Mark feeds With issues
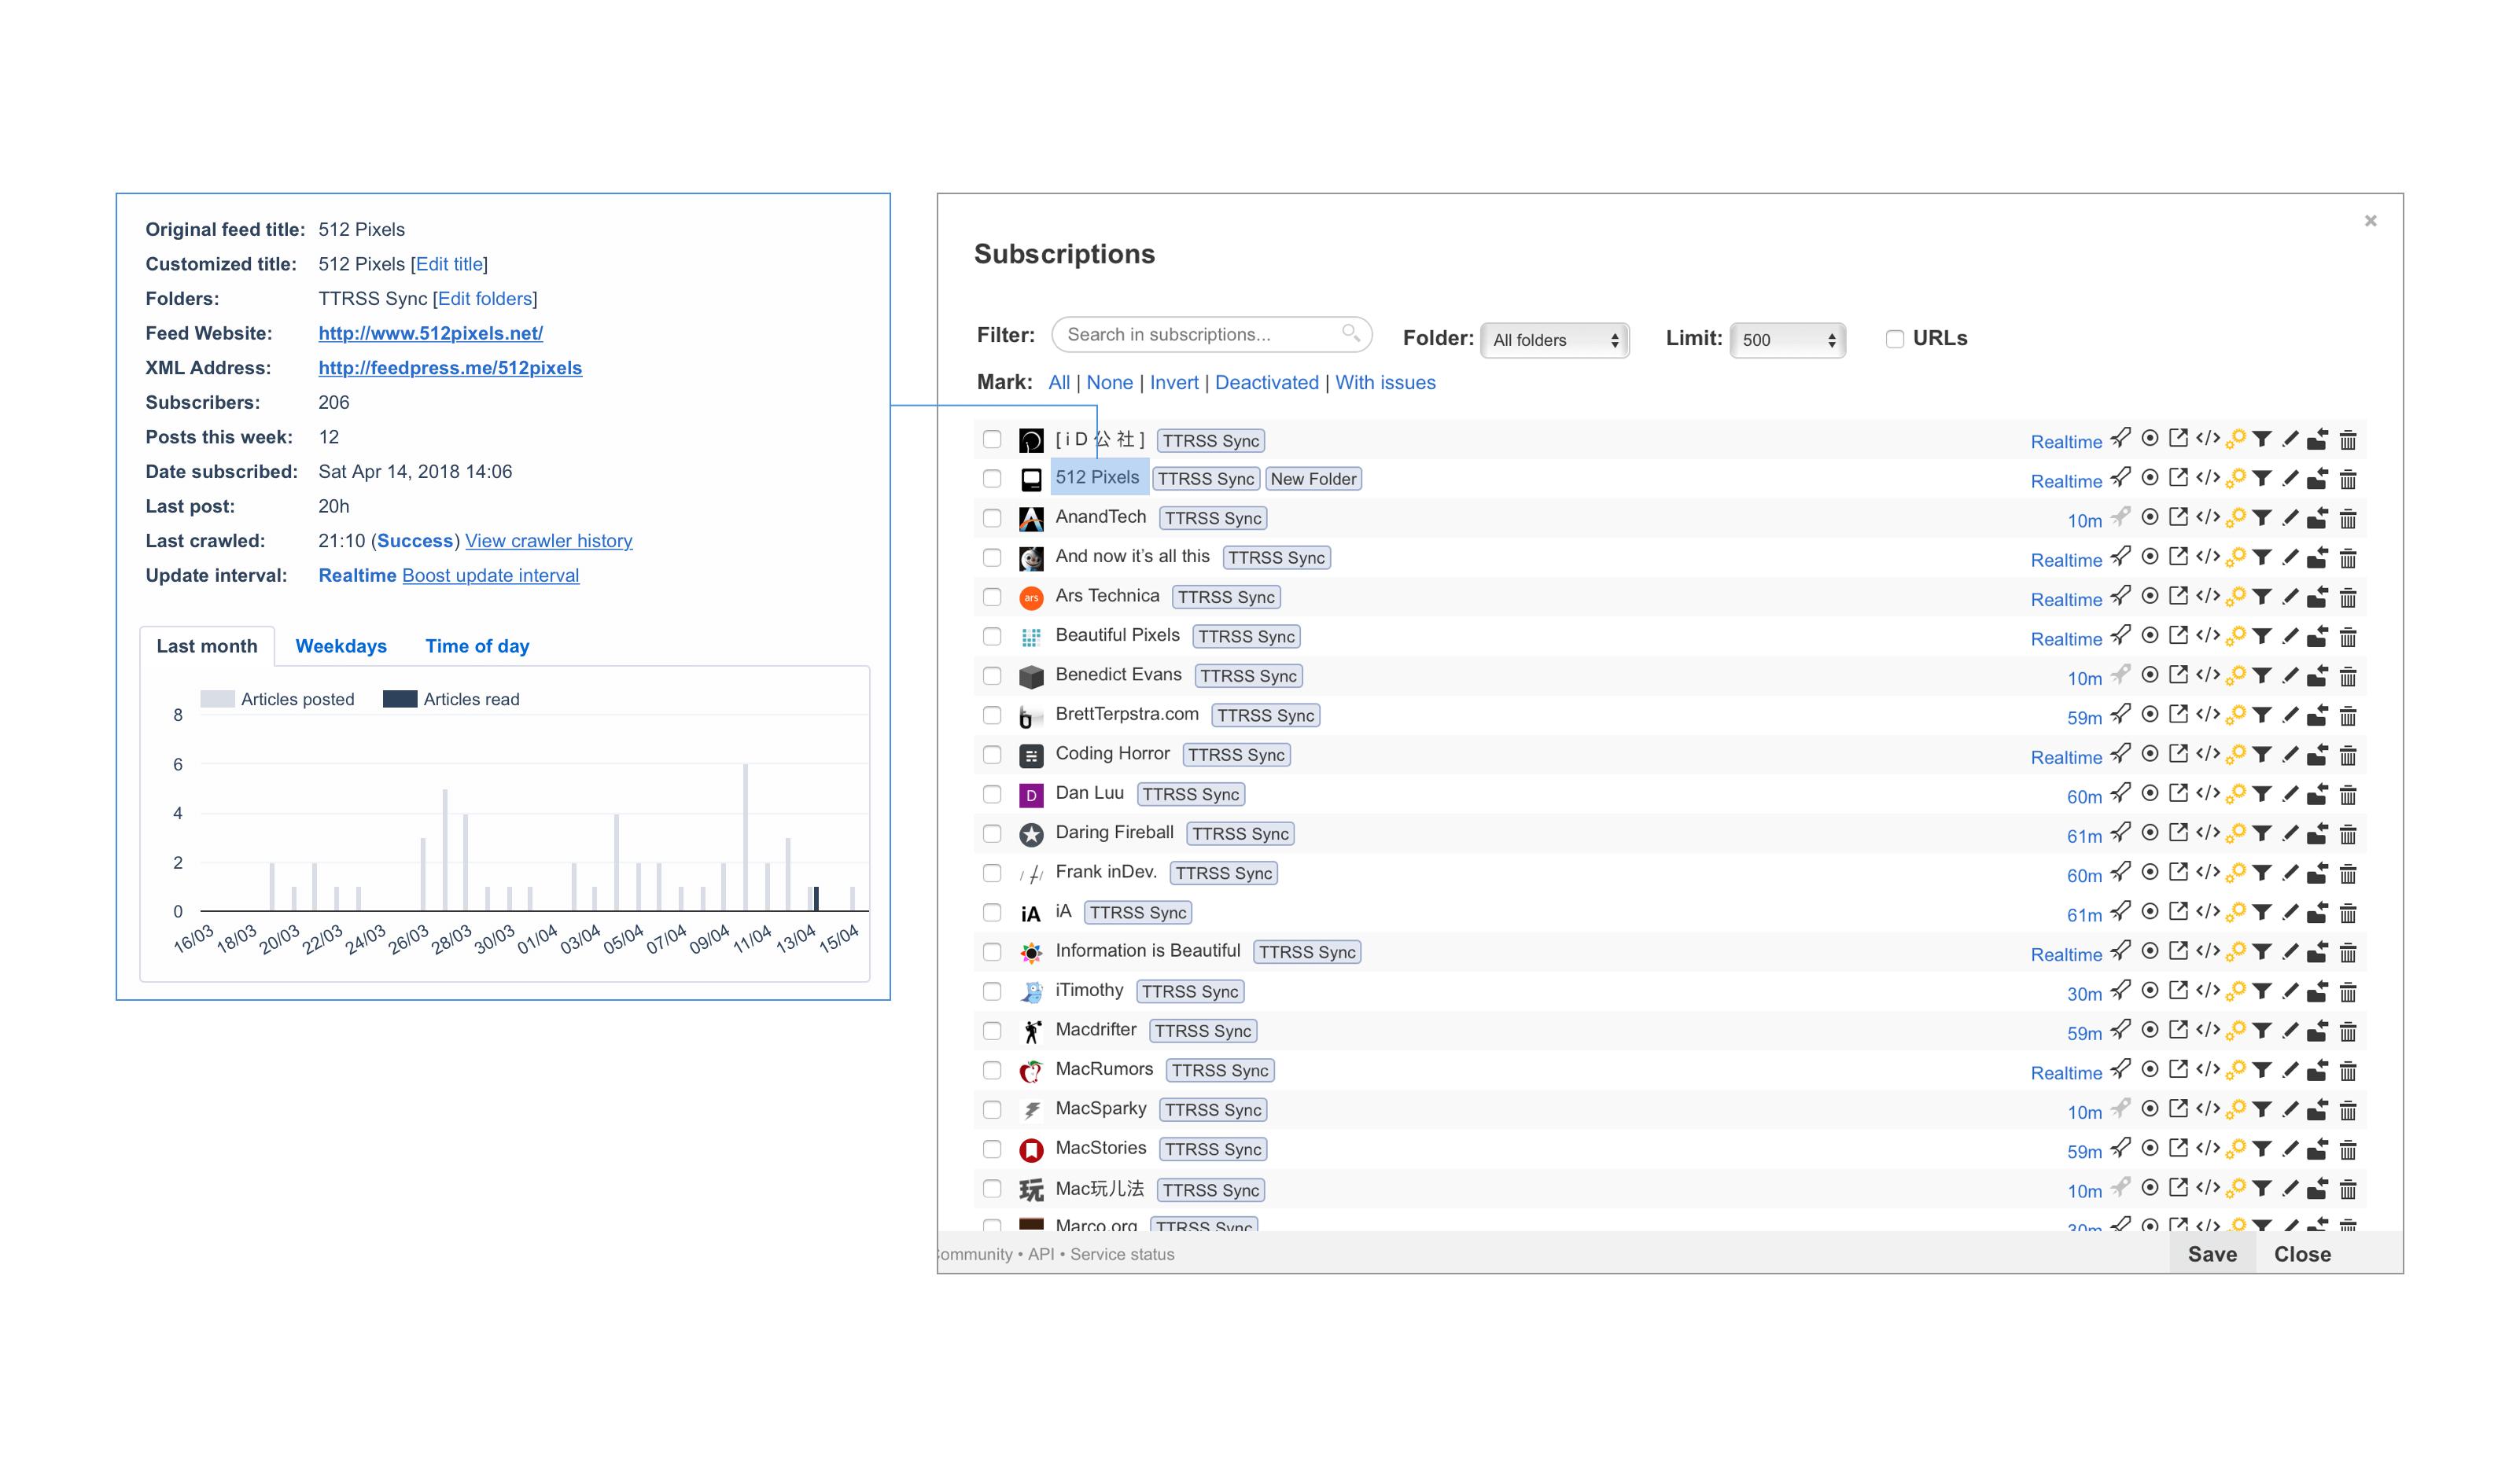Viewport: 2520px width, 1467px height. (1385, 383)
